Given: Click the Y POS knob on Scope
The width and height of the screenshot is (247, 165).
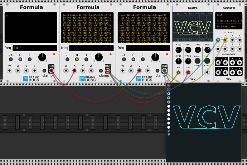Looking at the screenshot, I should 188,61.
